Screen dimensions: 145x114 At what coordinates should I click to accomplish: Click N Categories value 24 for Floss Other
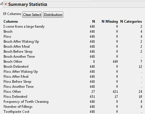[x=140, y=92]
